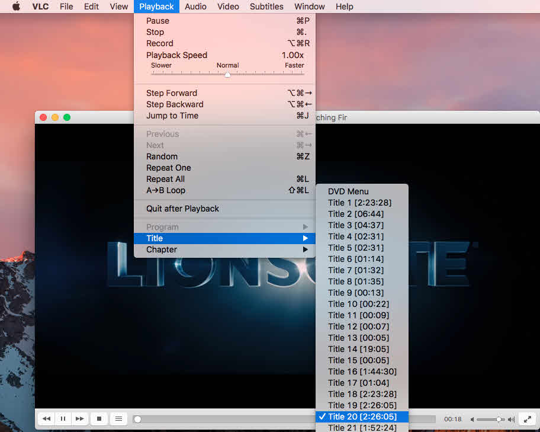Expand the Chapter submenu
This screenshot has height=432, width=540.
(224, 249)
